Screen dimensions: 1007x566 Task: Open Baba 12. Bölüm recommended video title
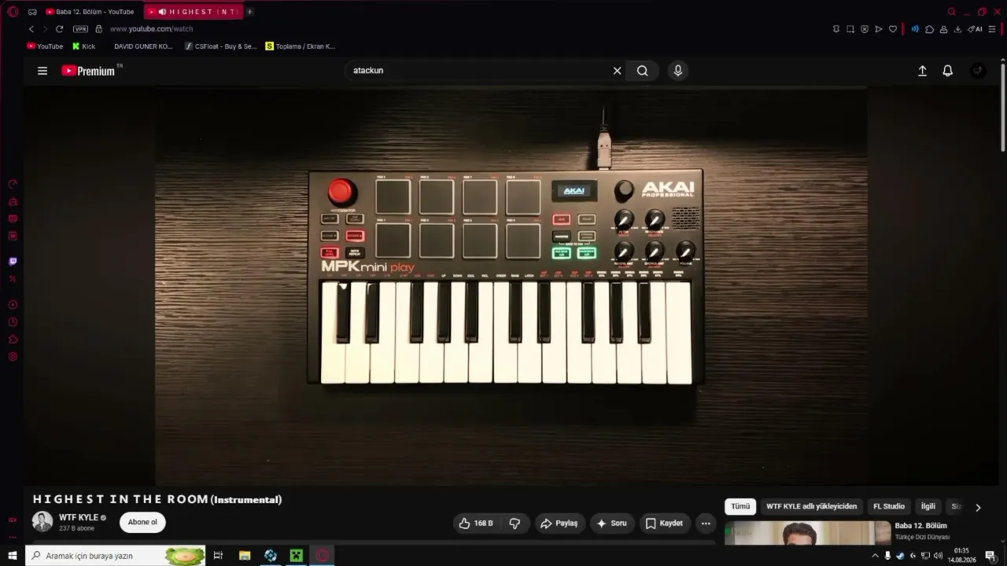(921, 526)
